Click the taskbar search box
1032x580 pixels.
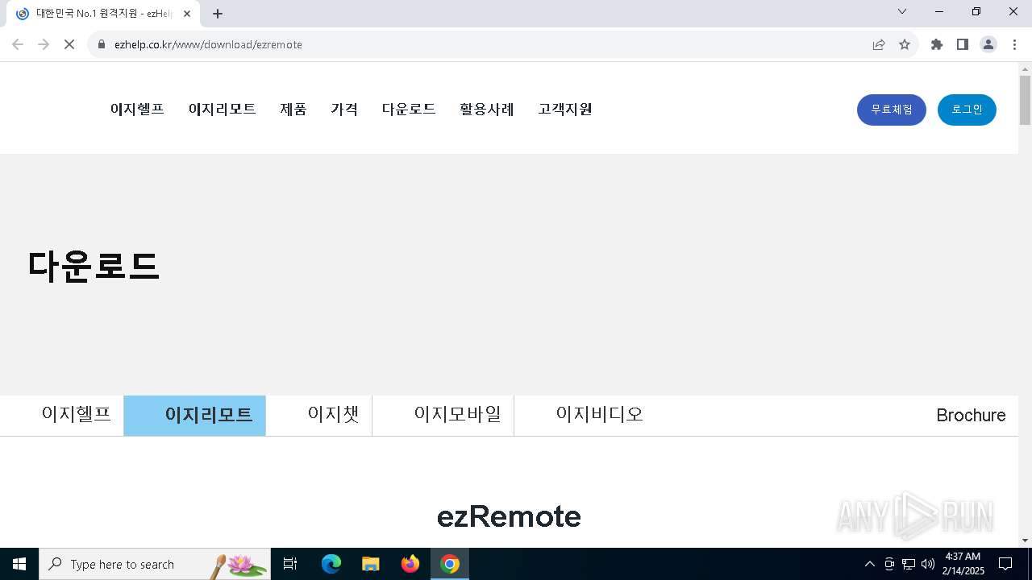pos(155,564)
